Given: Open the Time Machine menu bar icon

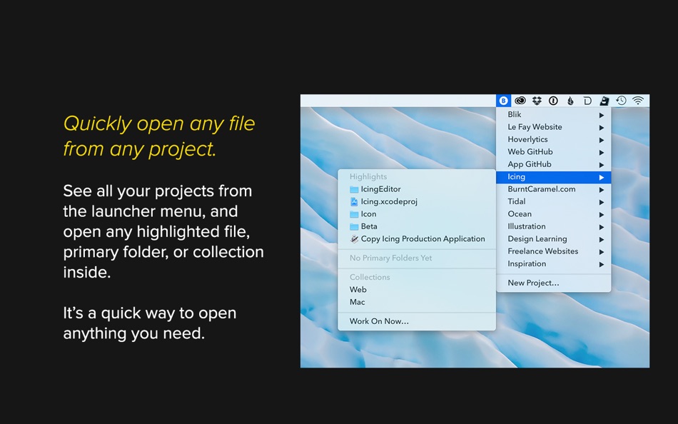Looking at the screenshot, I should [x=621, y=101].
